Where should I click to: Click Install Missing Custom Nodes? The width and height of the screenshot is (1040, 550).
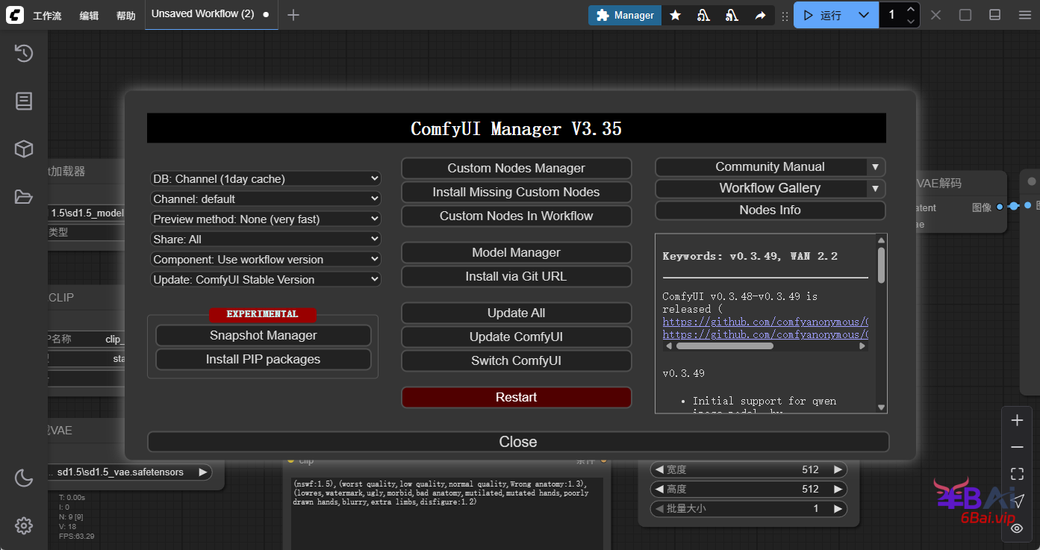point(517,193)
